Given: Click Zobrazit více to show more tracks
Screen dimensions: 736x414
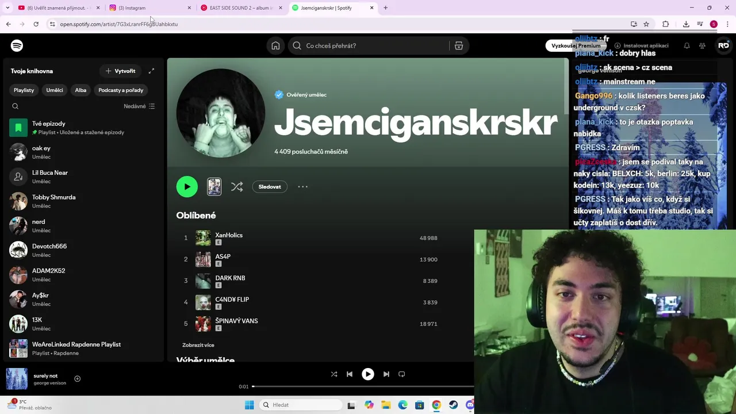Looking at the screenshot, I should 198,345.
